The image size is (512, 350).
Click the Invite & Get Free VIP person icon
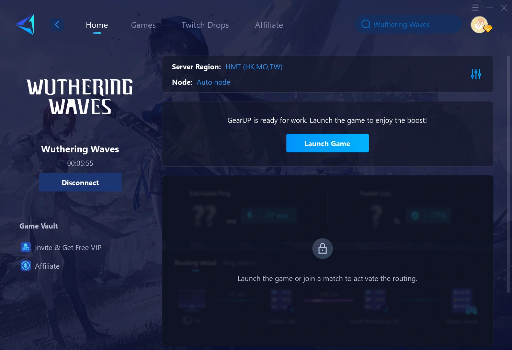(25, 247)
